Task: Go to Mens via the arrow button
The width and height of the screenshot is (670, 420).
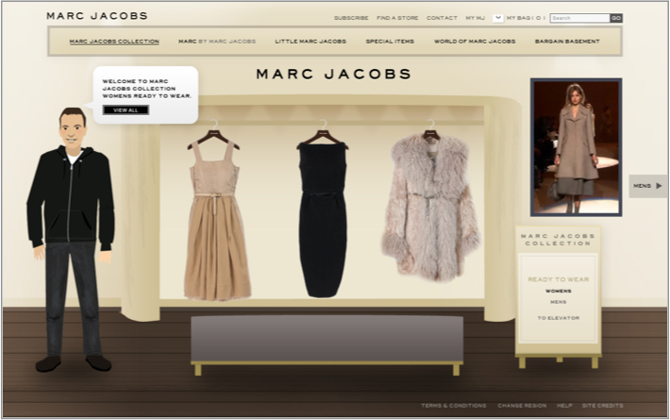Action: coord(647,186)
